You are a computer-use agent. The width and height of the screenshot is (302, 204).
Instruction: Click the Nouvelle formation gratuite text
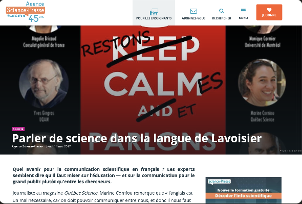click(x=244, y=190)
